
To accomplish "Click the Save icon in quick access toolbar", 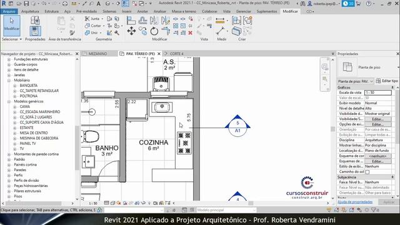I will click(26, 4).
